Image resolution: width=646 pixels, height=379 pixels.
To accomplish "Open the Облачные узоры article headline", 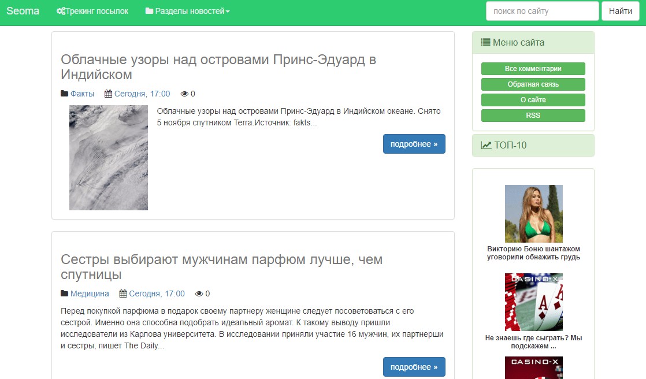I will pos(218,67).
